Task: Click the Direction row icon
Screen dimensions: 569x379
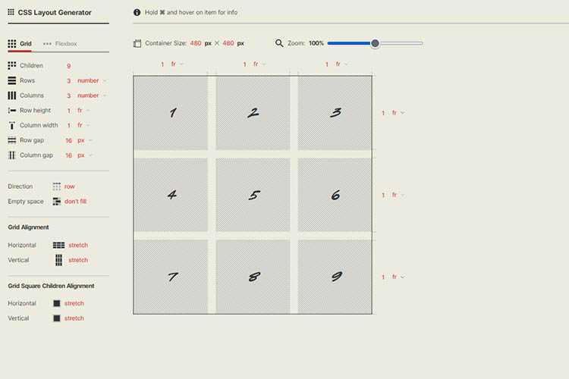Action: [57, 186]
